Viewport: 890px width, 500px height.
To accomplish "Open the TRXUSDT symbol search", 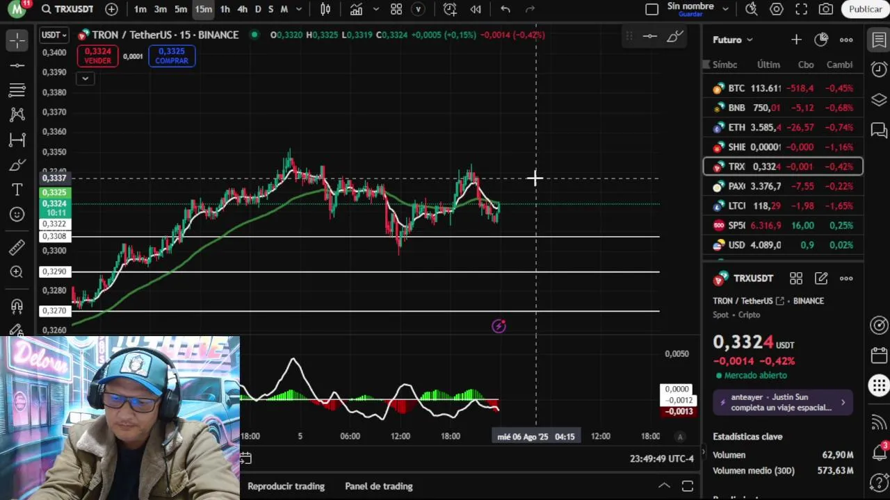I will [67, 9].
